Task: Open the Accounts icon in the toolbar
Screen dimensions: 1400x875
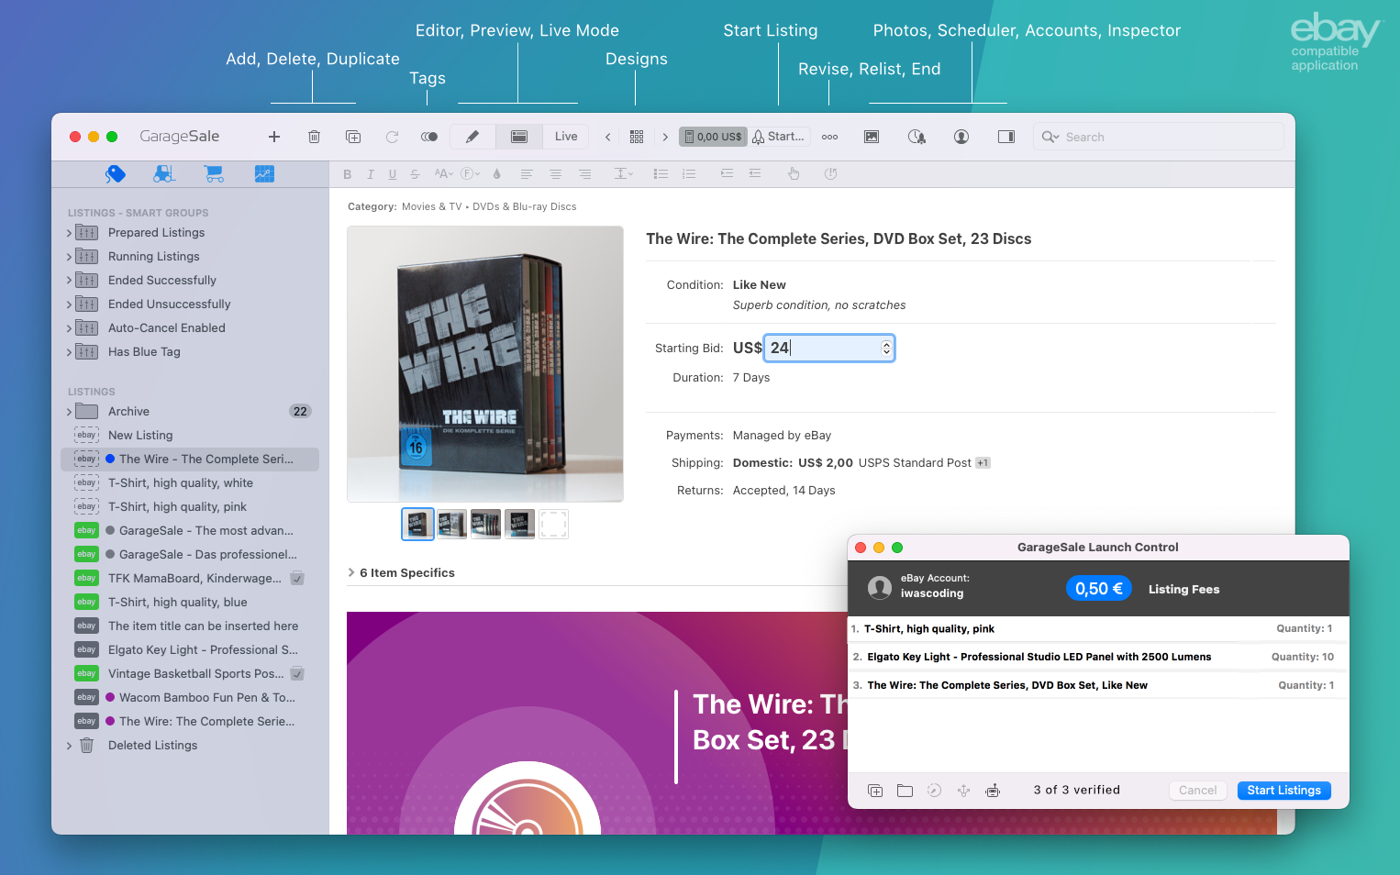Action: pos(961,136)
